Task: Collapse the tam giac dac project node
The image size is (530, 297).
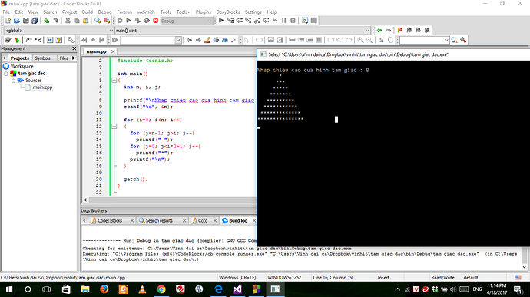Action: [5, 74]
